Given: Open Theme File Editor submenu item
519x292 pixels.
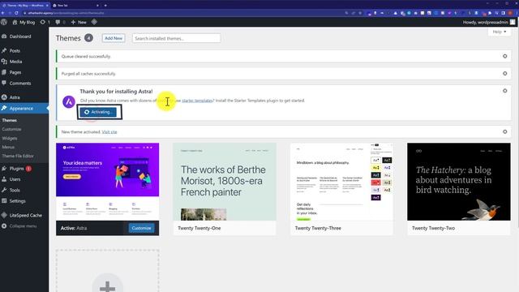Looking at the screenshot, I should (x=18, y=156).
